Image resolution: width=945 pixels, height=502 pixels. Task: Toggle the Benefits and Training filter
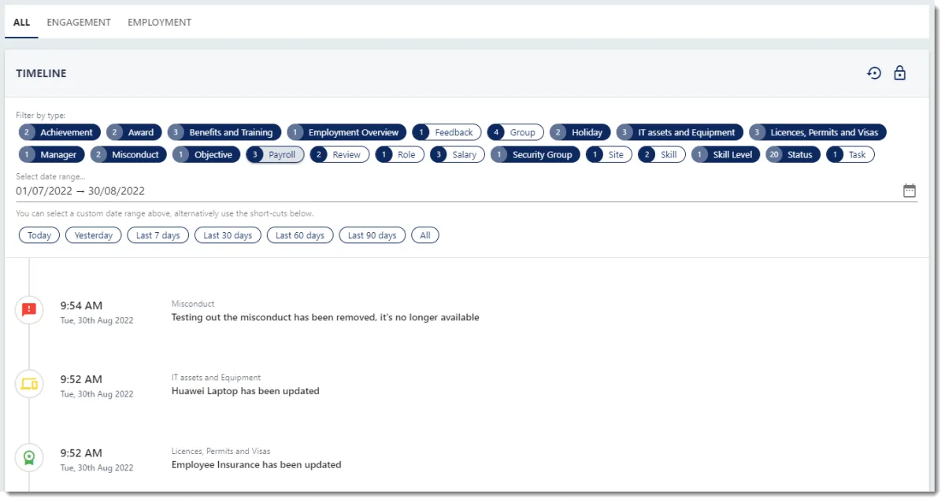pos(224,132)
